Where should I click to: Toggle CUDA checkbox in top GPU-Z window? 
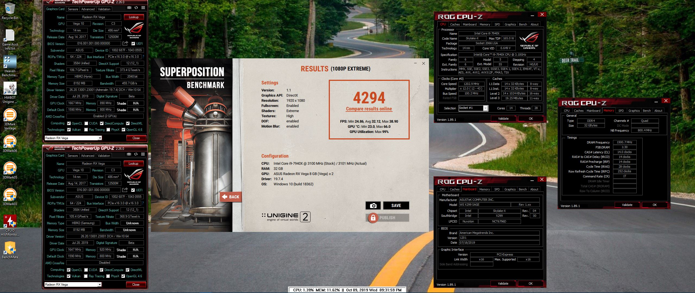pos(86,123)
